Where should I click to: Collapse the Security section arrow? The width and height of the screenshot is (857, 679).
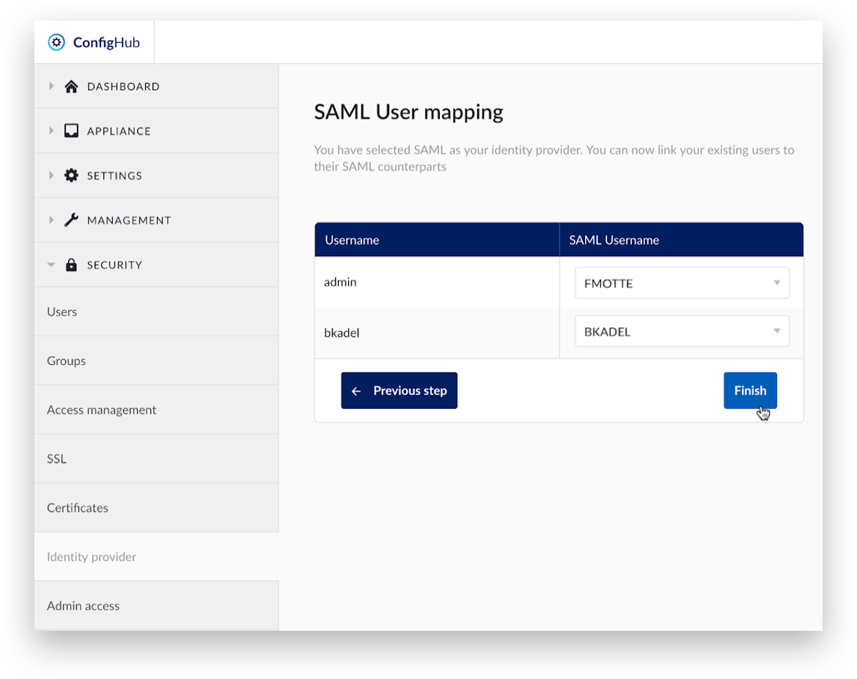[x=51, y=264]
